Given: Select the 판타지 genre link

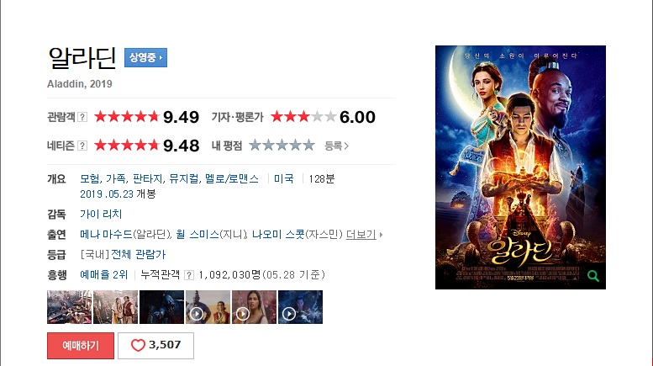Looking at the screenshot, I should click(147, 179).
